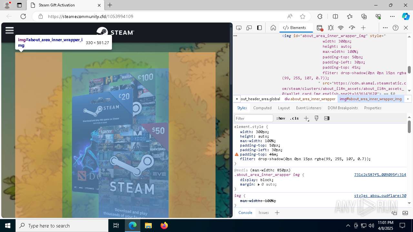
Task: Open DevTools customize and control menu
Action: click(385, 28)
